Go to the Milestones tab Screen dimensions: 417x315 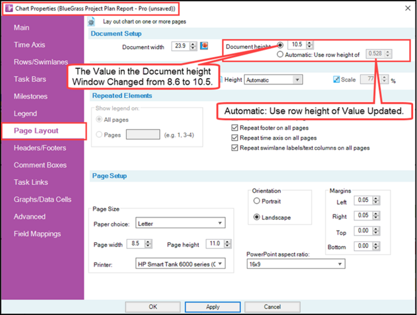tap(31, 96)
